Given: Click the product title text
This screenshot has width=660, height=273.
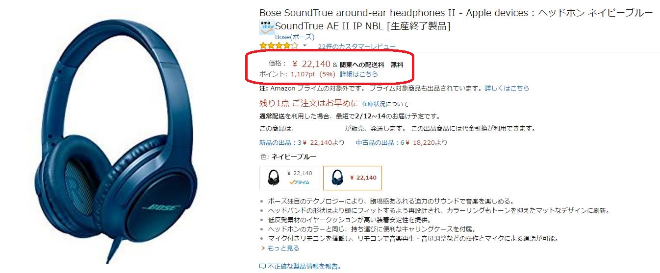Looking at the screenshot, I should [456, 19].
